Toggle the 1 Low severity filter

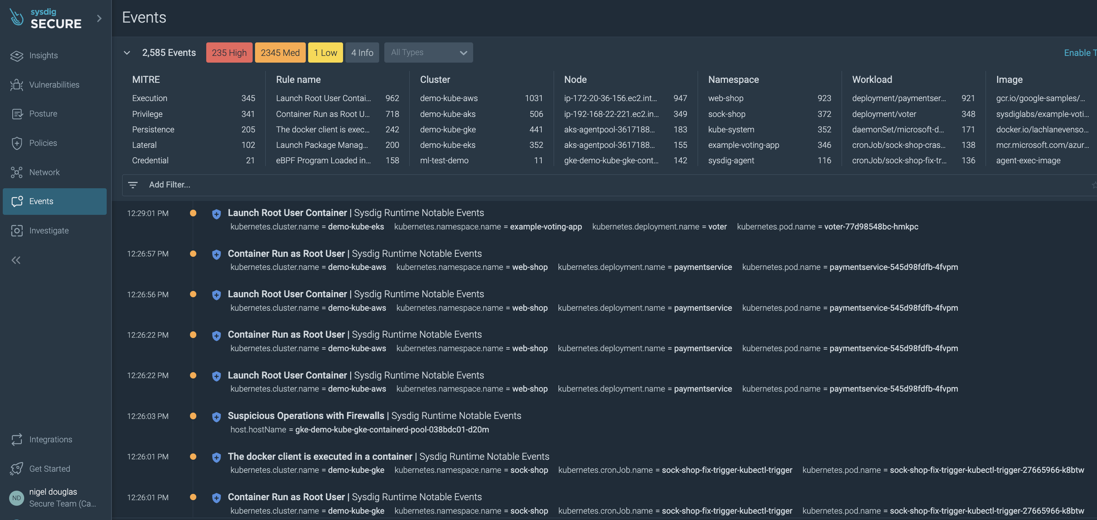325,53
